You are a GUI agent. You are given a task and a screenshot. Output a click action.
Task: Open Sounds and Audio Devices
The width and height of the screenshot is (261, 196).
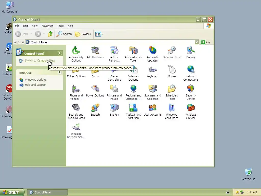click(x=76, y=112)
